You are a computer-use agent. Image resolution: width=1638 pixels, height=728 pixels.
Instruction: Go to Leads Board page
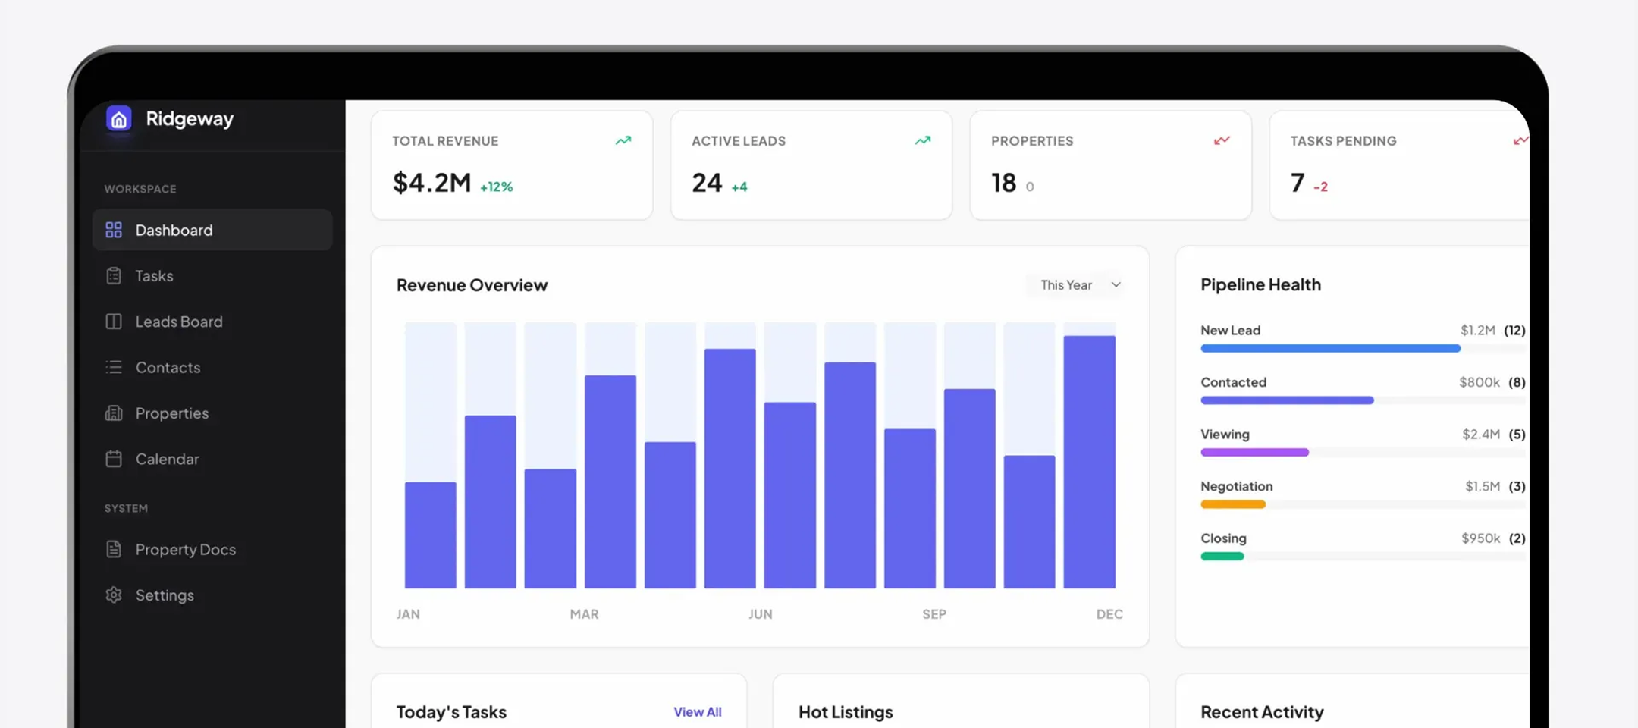[212, 322]
